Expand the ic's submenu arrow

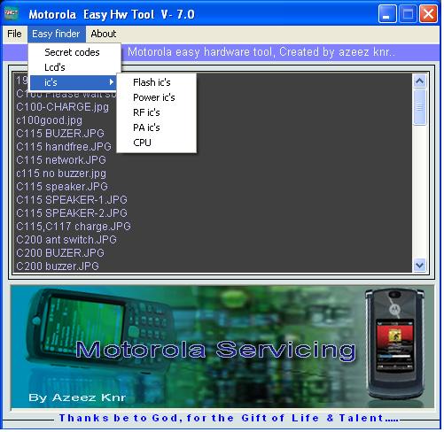tap(112, 82)
